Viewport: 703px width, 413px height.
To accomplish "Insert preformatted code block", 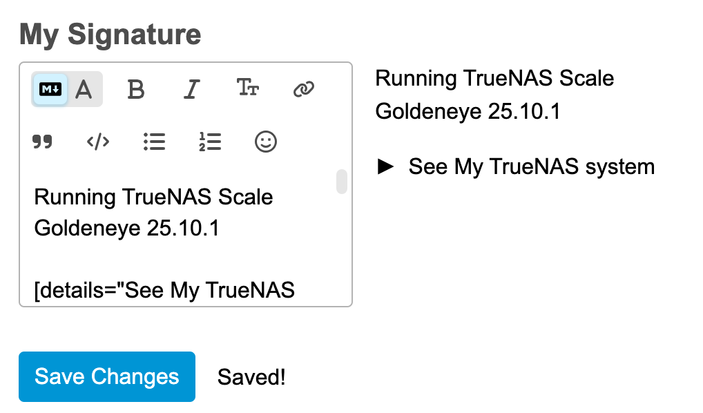I will pyautogui.click(x=98, y=142).
